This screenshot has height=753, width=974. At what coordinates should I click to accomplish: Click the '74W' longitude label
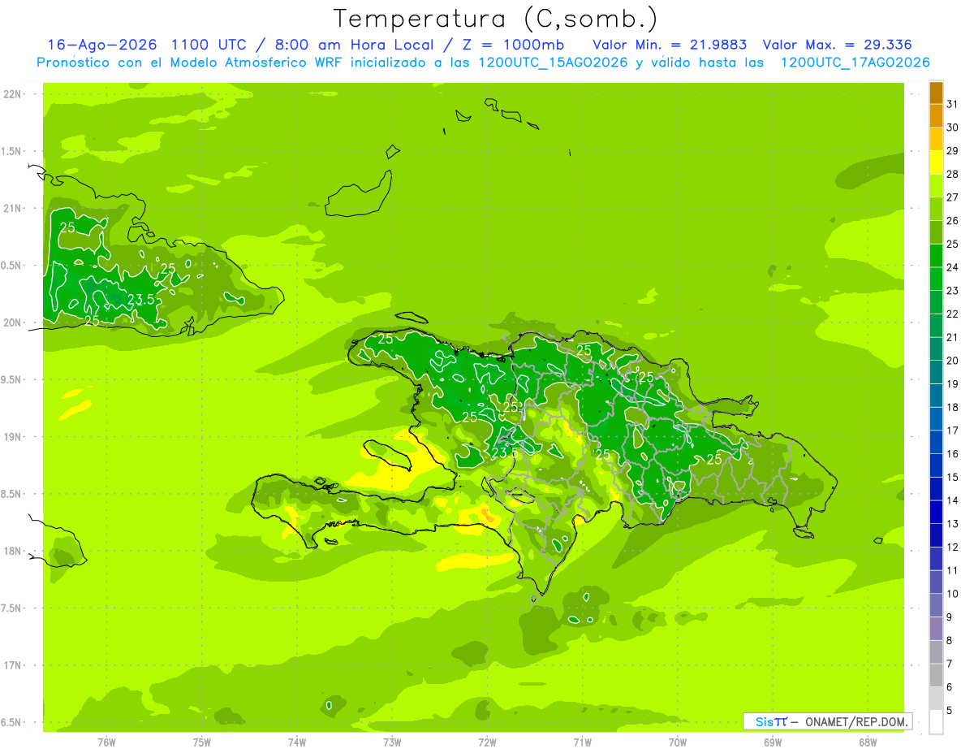click(x=297, y=742)
